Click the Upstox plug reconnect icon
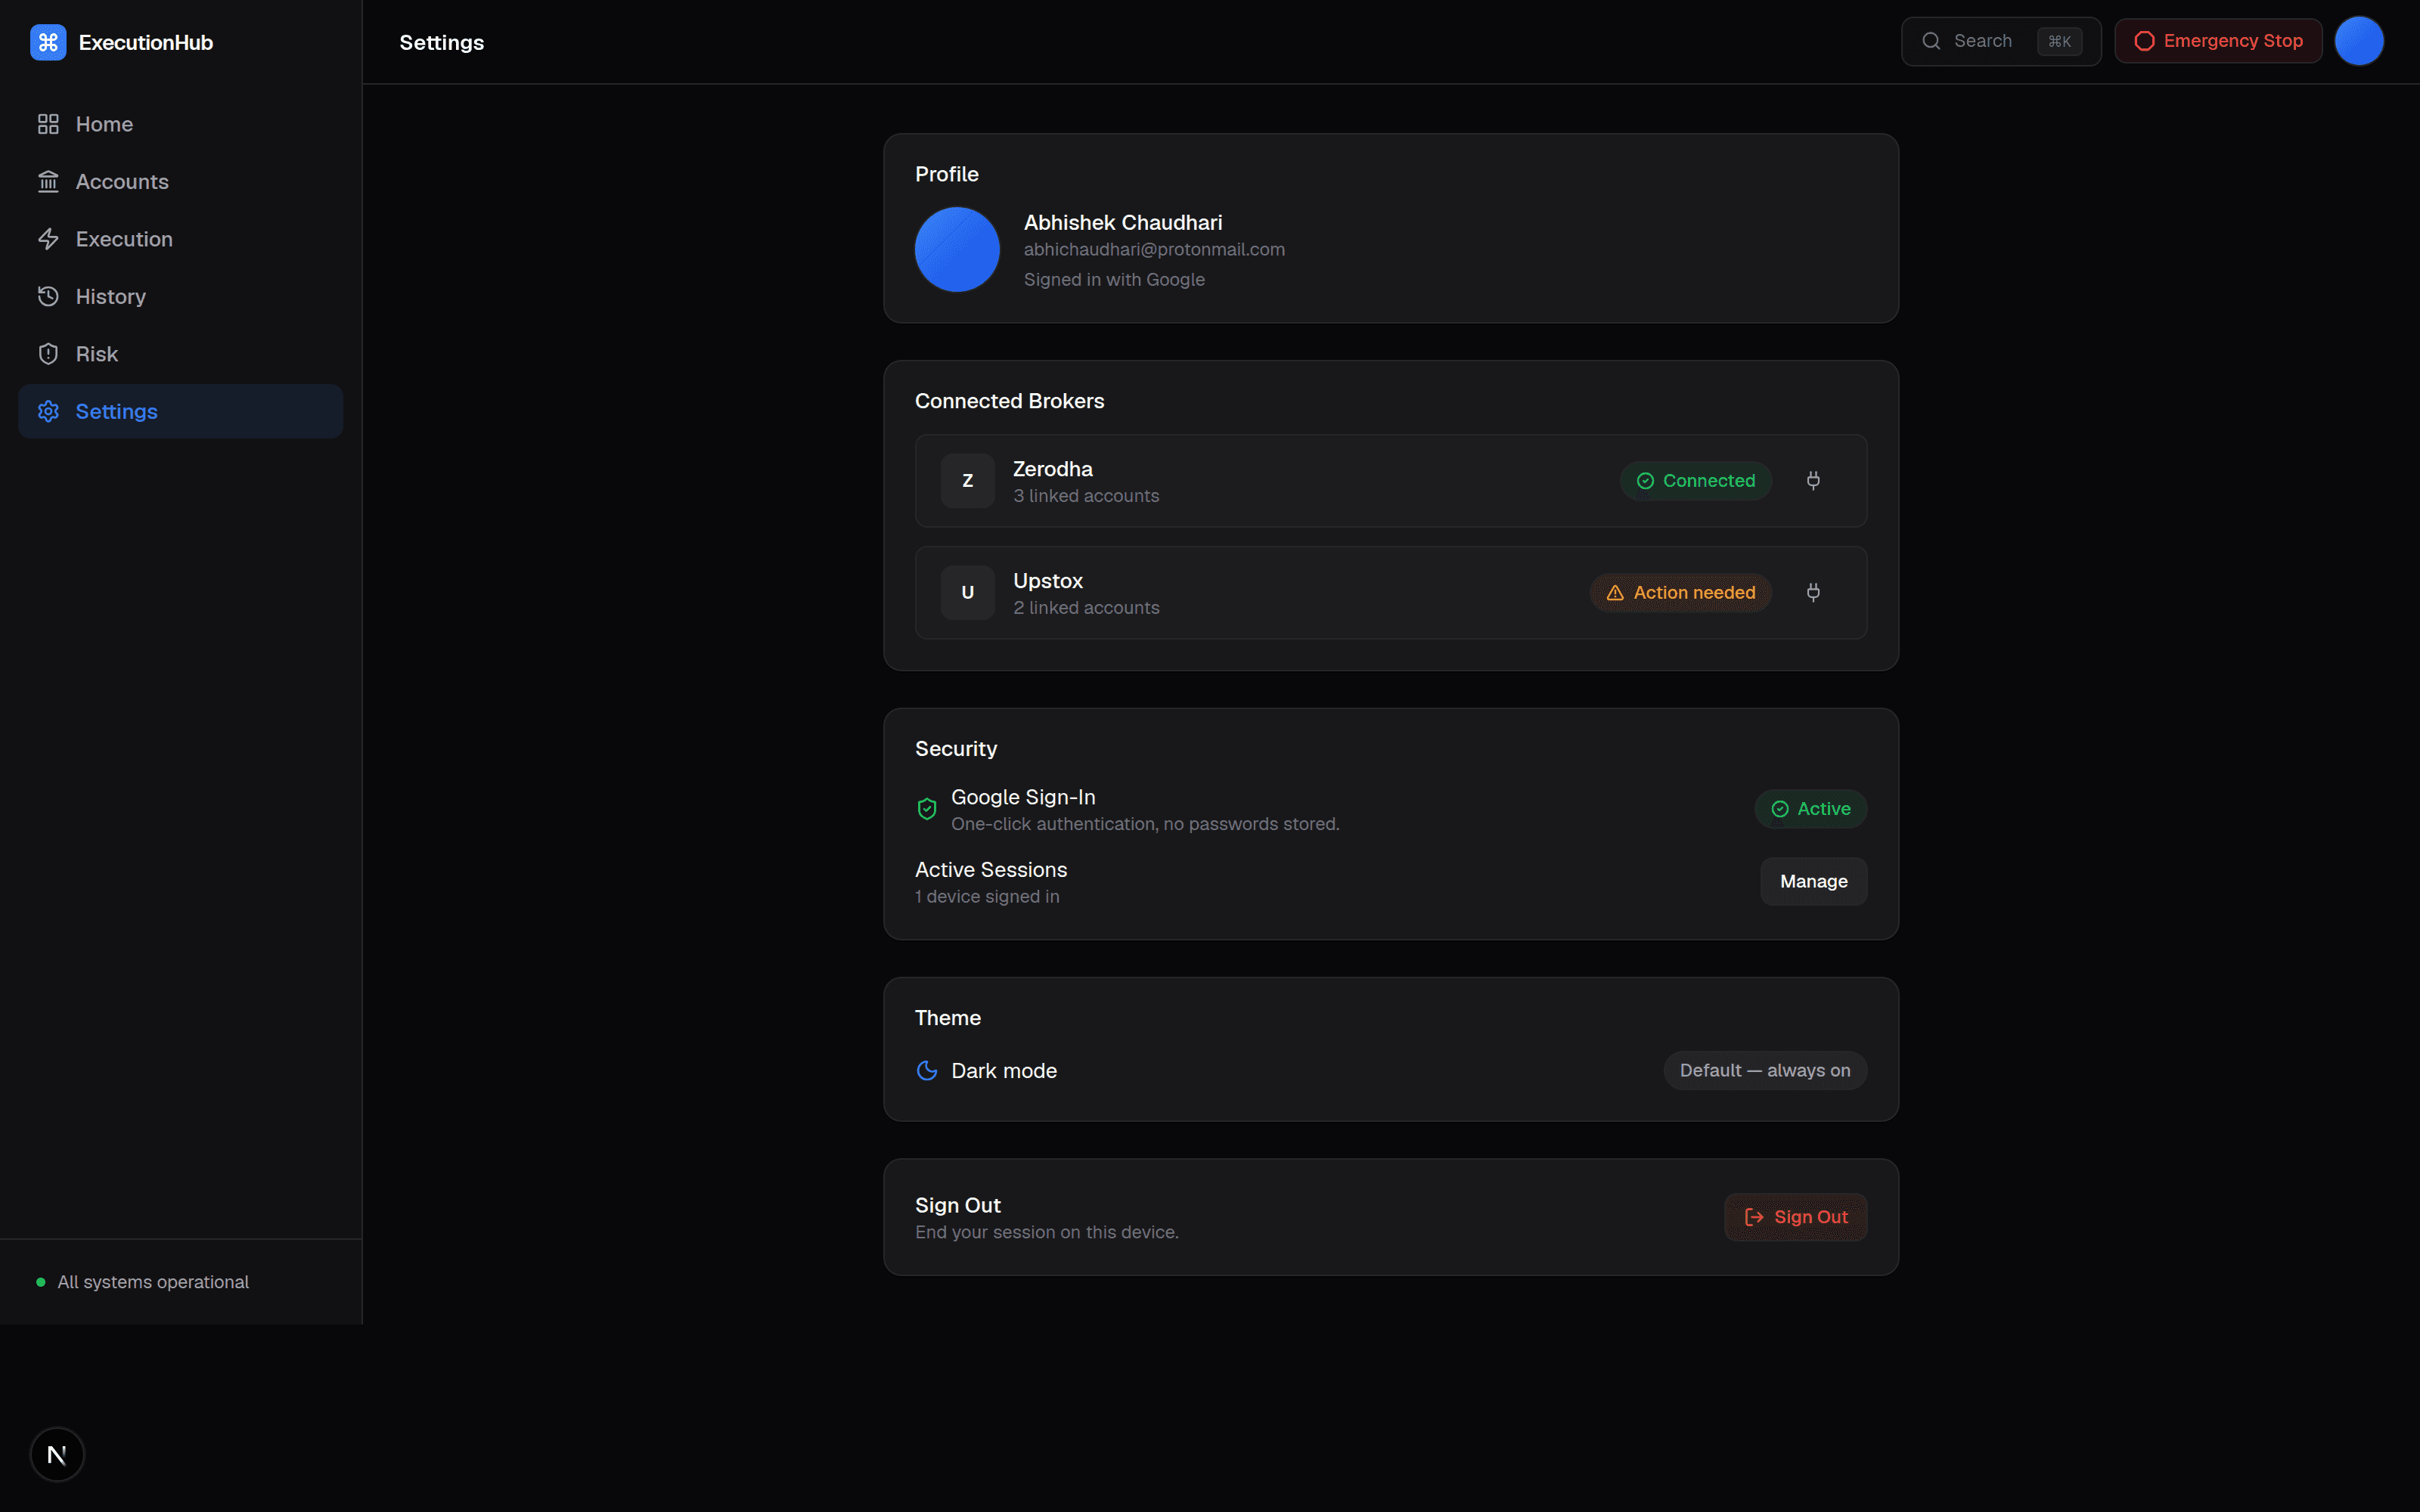This screenshot has height=1512, width=2420. 1813,593
